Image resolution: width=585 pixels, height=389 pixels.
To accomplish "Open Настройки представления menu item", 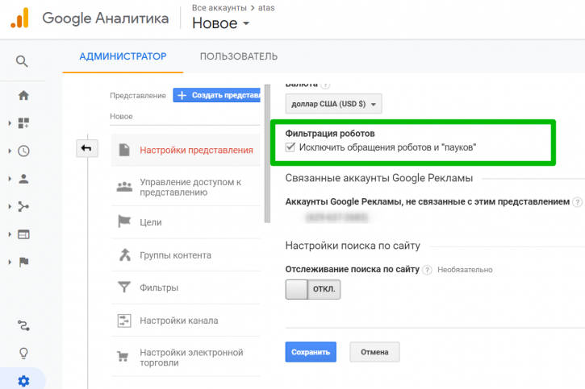I will (186, 150).
